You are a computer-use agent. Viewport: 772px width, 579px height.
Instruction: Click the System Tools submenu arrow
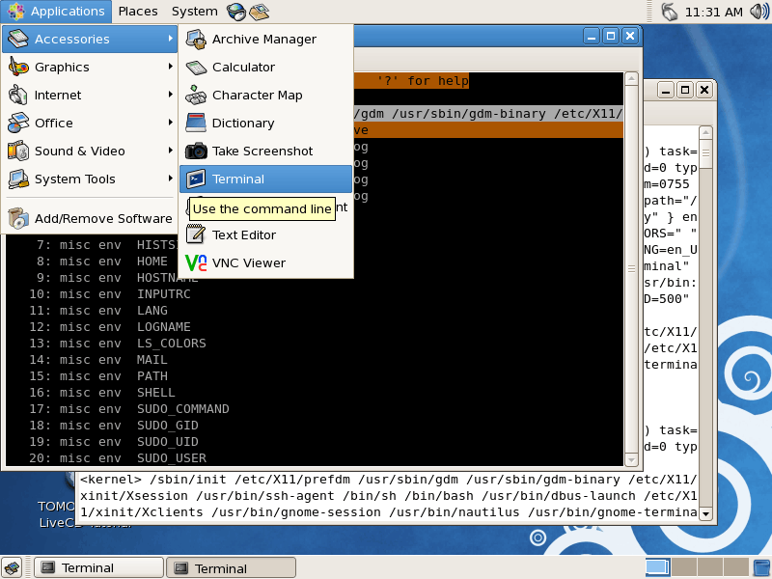coord(171,179)
